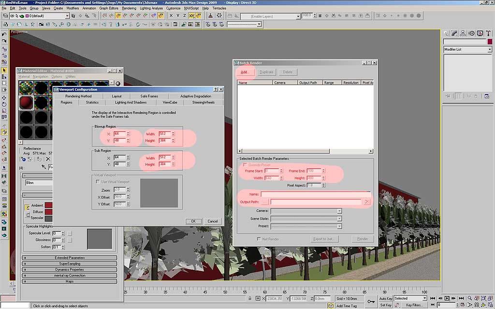495x309 pixels.
Task: Restrict axis to XY in toolbar
Action: click(x=191, y=15)
